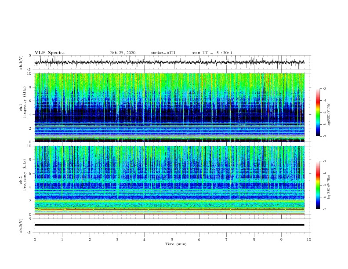Click the ch.1 frequency axis "10" tick label
Screen dimensions: 348x269
pyautogui.click(x=29, y=73)
